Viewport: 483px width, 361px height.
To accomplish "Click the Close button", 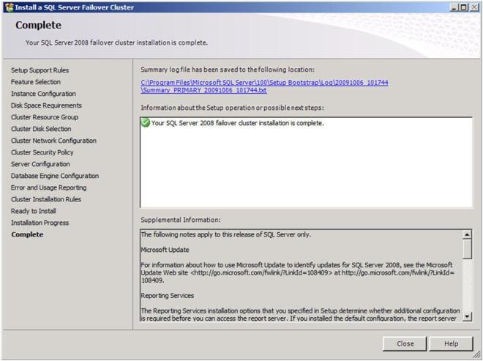I will (405, 343).
